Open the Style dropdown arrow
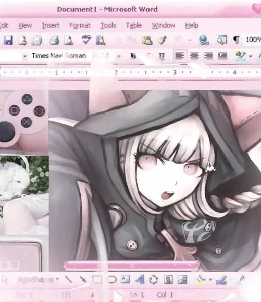Viewport: 261px width, 302px height. click(25, 56)
